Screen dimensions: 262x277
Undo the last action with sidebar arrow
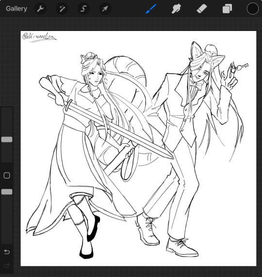tap(7, 251)
